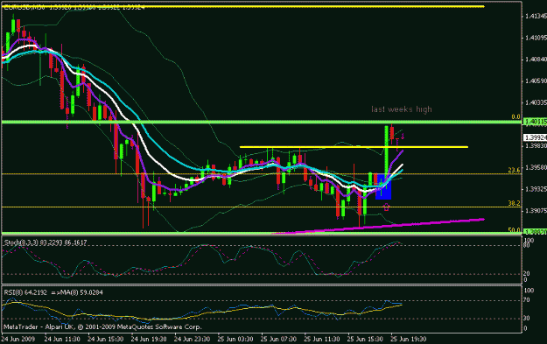
Task: Click the 1.41095 price axis value
Action: point(536,38)
